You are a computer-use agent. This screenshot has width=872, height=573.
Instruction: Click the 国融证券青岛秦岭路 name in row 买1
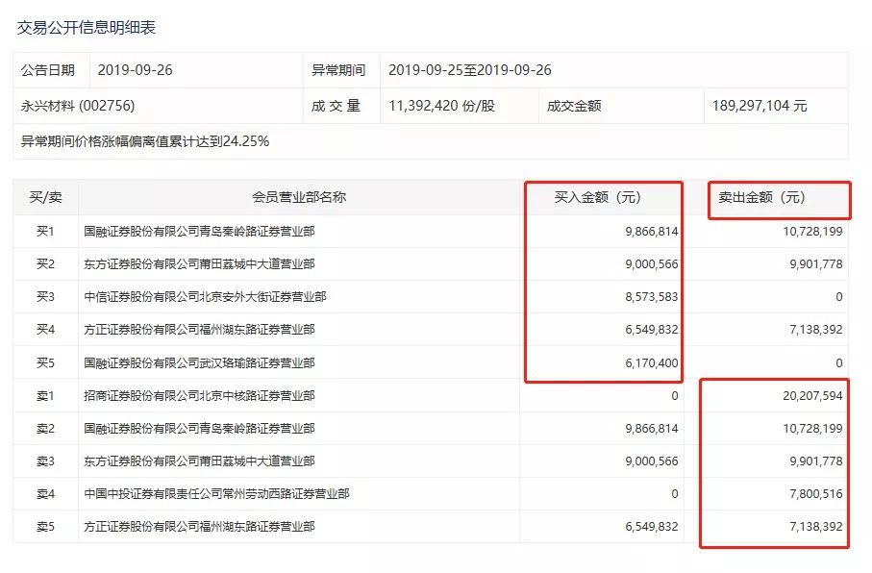click(x=199, y=231)
